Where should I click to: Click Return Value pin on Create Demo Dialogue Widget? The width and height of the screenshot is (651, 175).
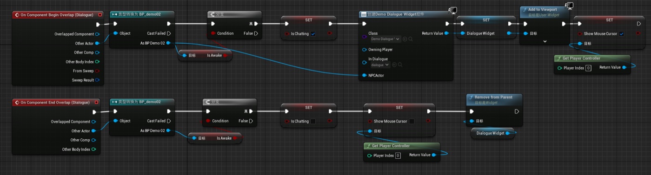(x=446, y=33)
